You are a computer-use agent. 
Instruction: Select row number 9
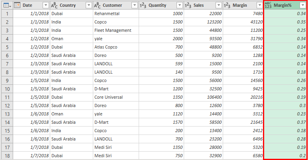coord(7,80)
